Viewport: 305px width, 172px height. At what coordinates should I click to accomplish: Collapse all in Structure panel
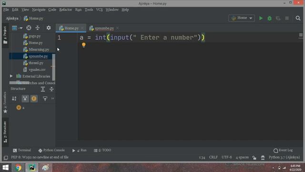[51, 89]
